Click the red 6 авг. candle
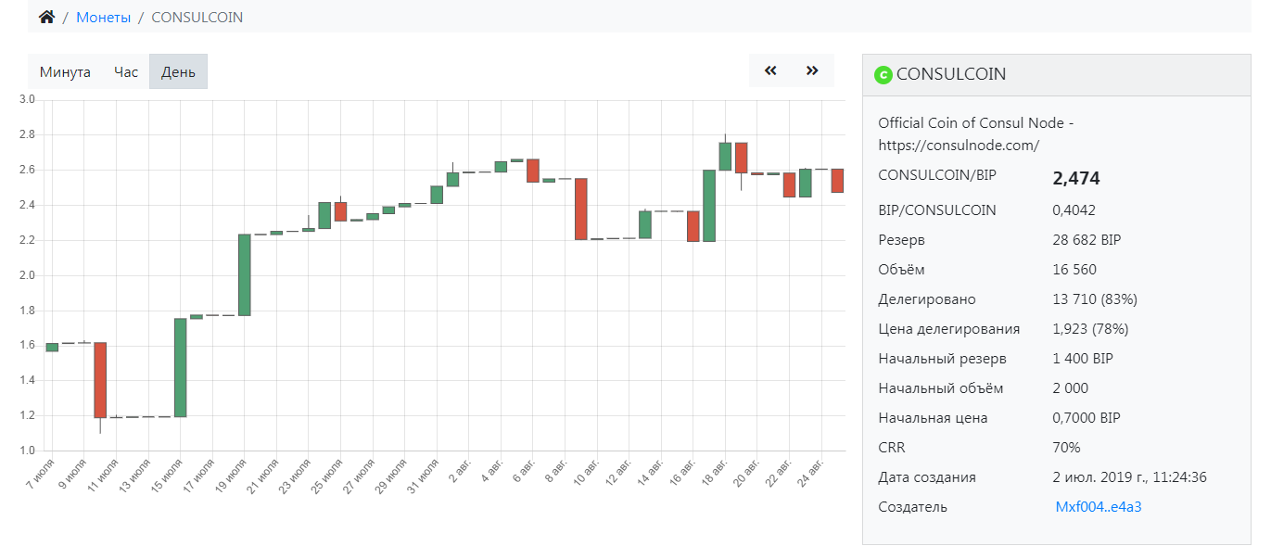 pyautogui.click(x=533, y=171)
